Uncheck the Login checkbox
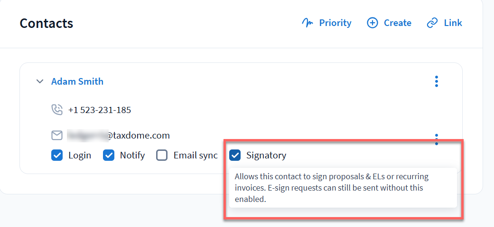This screenshot has width=494, height=227. click(x=57, y=155)
